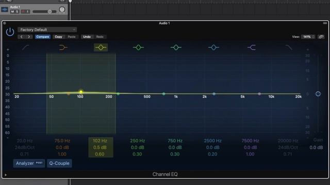
Task: Click the 20000 Hz low-pass frequency value
Action: tap(288, 141)
